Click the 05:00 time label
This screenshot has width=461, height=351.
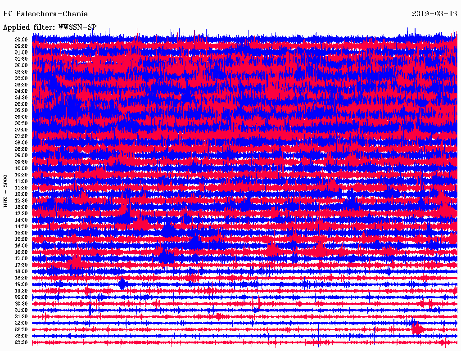coord(21,104)
